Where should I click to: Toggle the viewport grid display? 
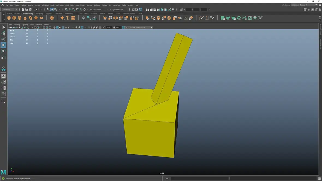point(32,28)
